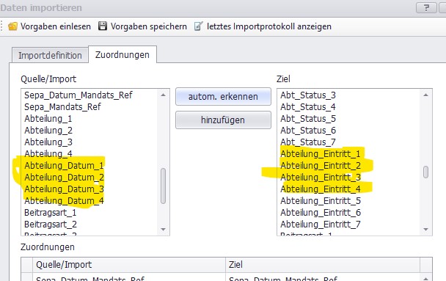Screen dimensions: 446x281
Task: Click the down arrow of Ziel list scrollbar
Action: click(425, 229)
